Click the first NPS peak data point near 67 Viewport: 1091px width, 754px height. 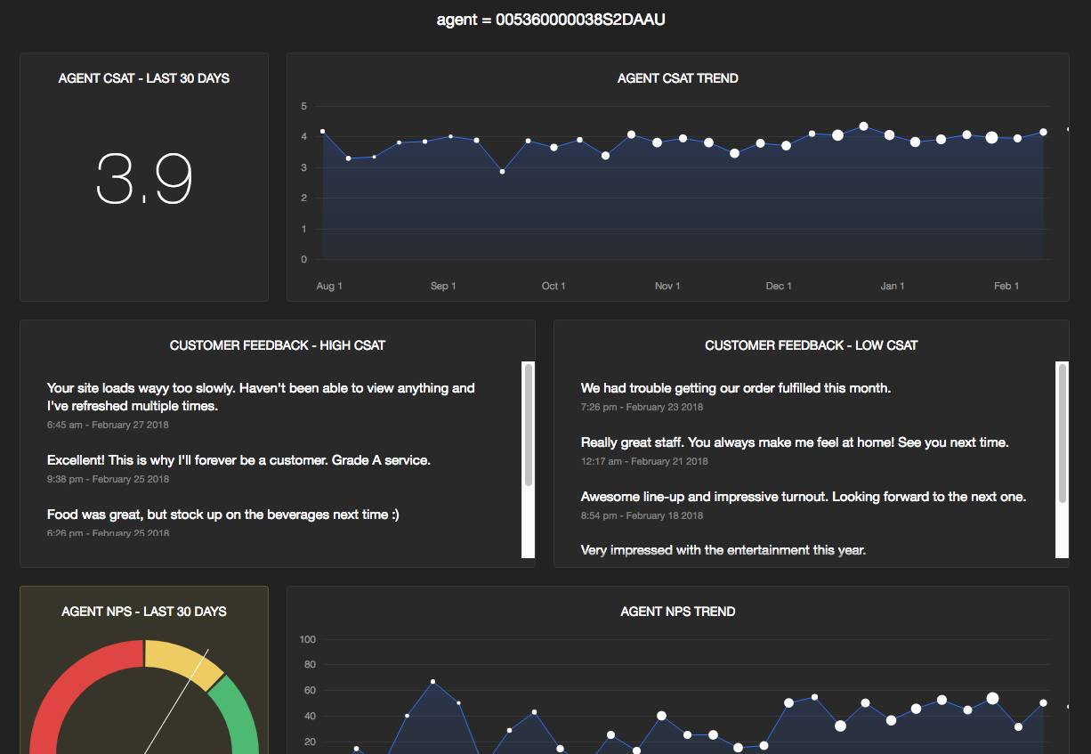coord(432,682)
